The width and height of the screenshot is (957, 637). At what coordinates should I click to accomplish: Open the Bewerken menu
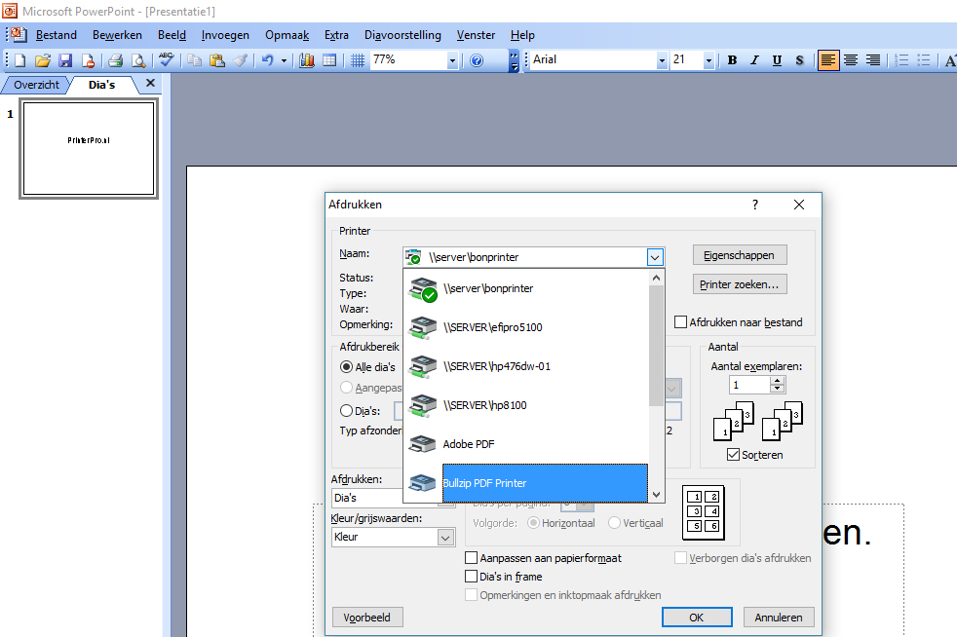tap(117, 35)
